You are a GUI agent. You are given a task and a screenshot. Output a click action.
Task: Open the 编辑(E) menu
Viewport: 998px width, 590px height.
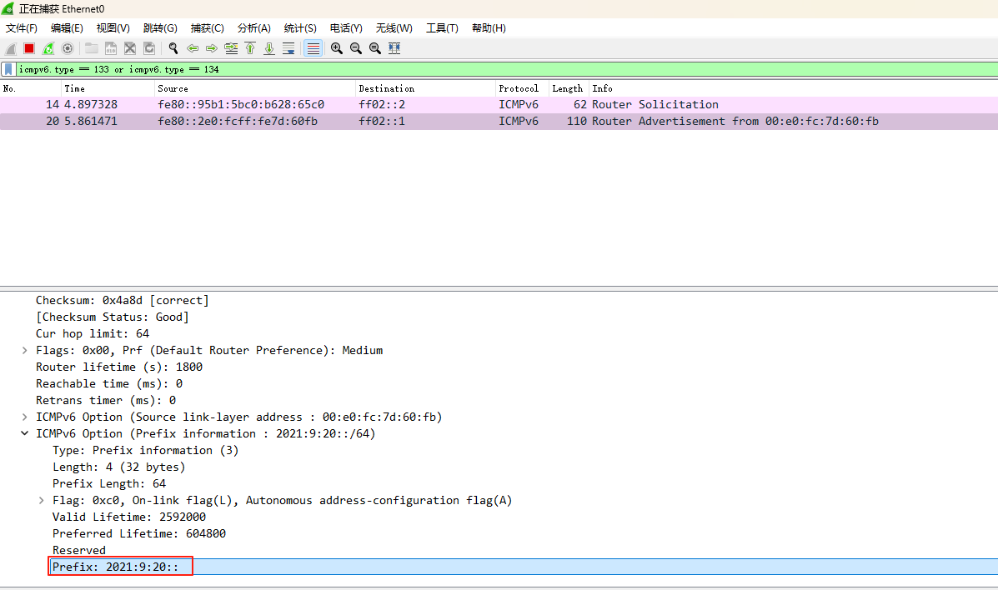tap(67, 28)
